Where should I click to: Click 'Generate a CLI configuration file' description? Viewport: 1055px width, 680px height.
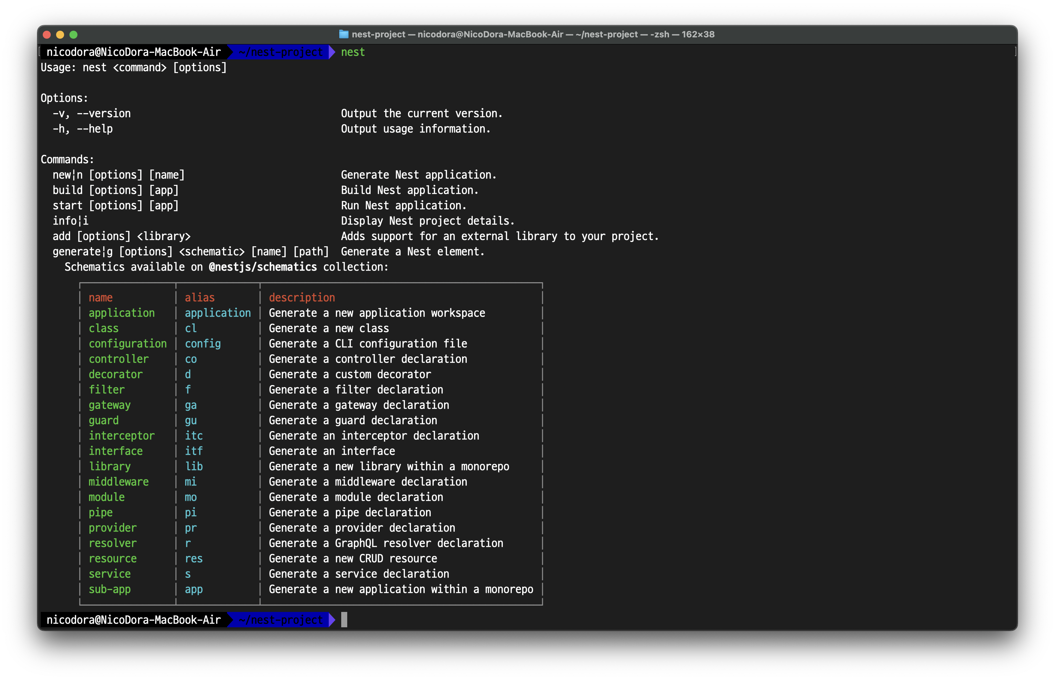pos(368,344)
